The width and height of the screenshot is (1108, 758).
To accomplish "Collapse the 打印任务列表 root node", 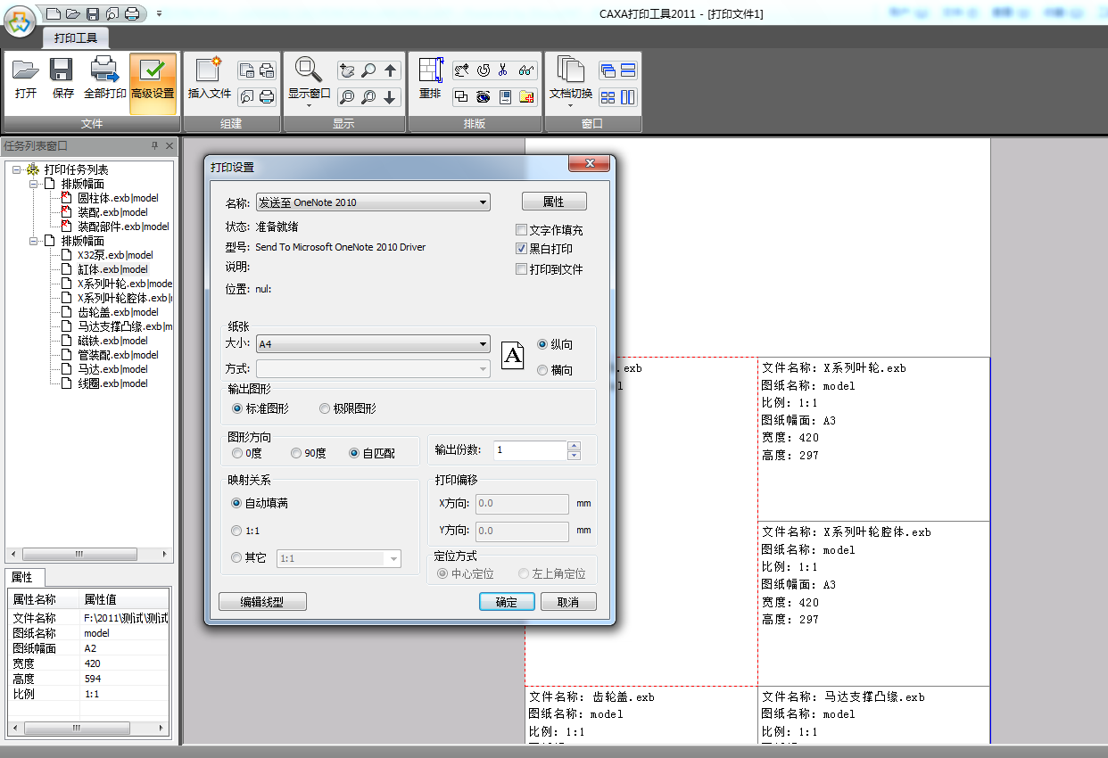I will 16,169.
